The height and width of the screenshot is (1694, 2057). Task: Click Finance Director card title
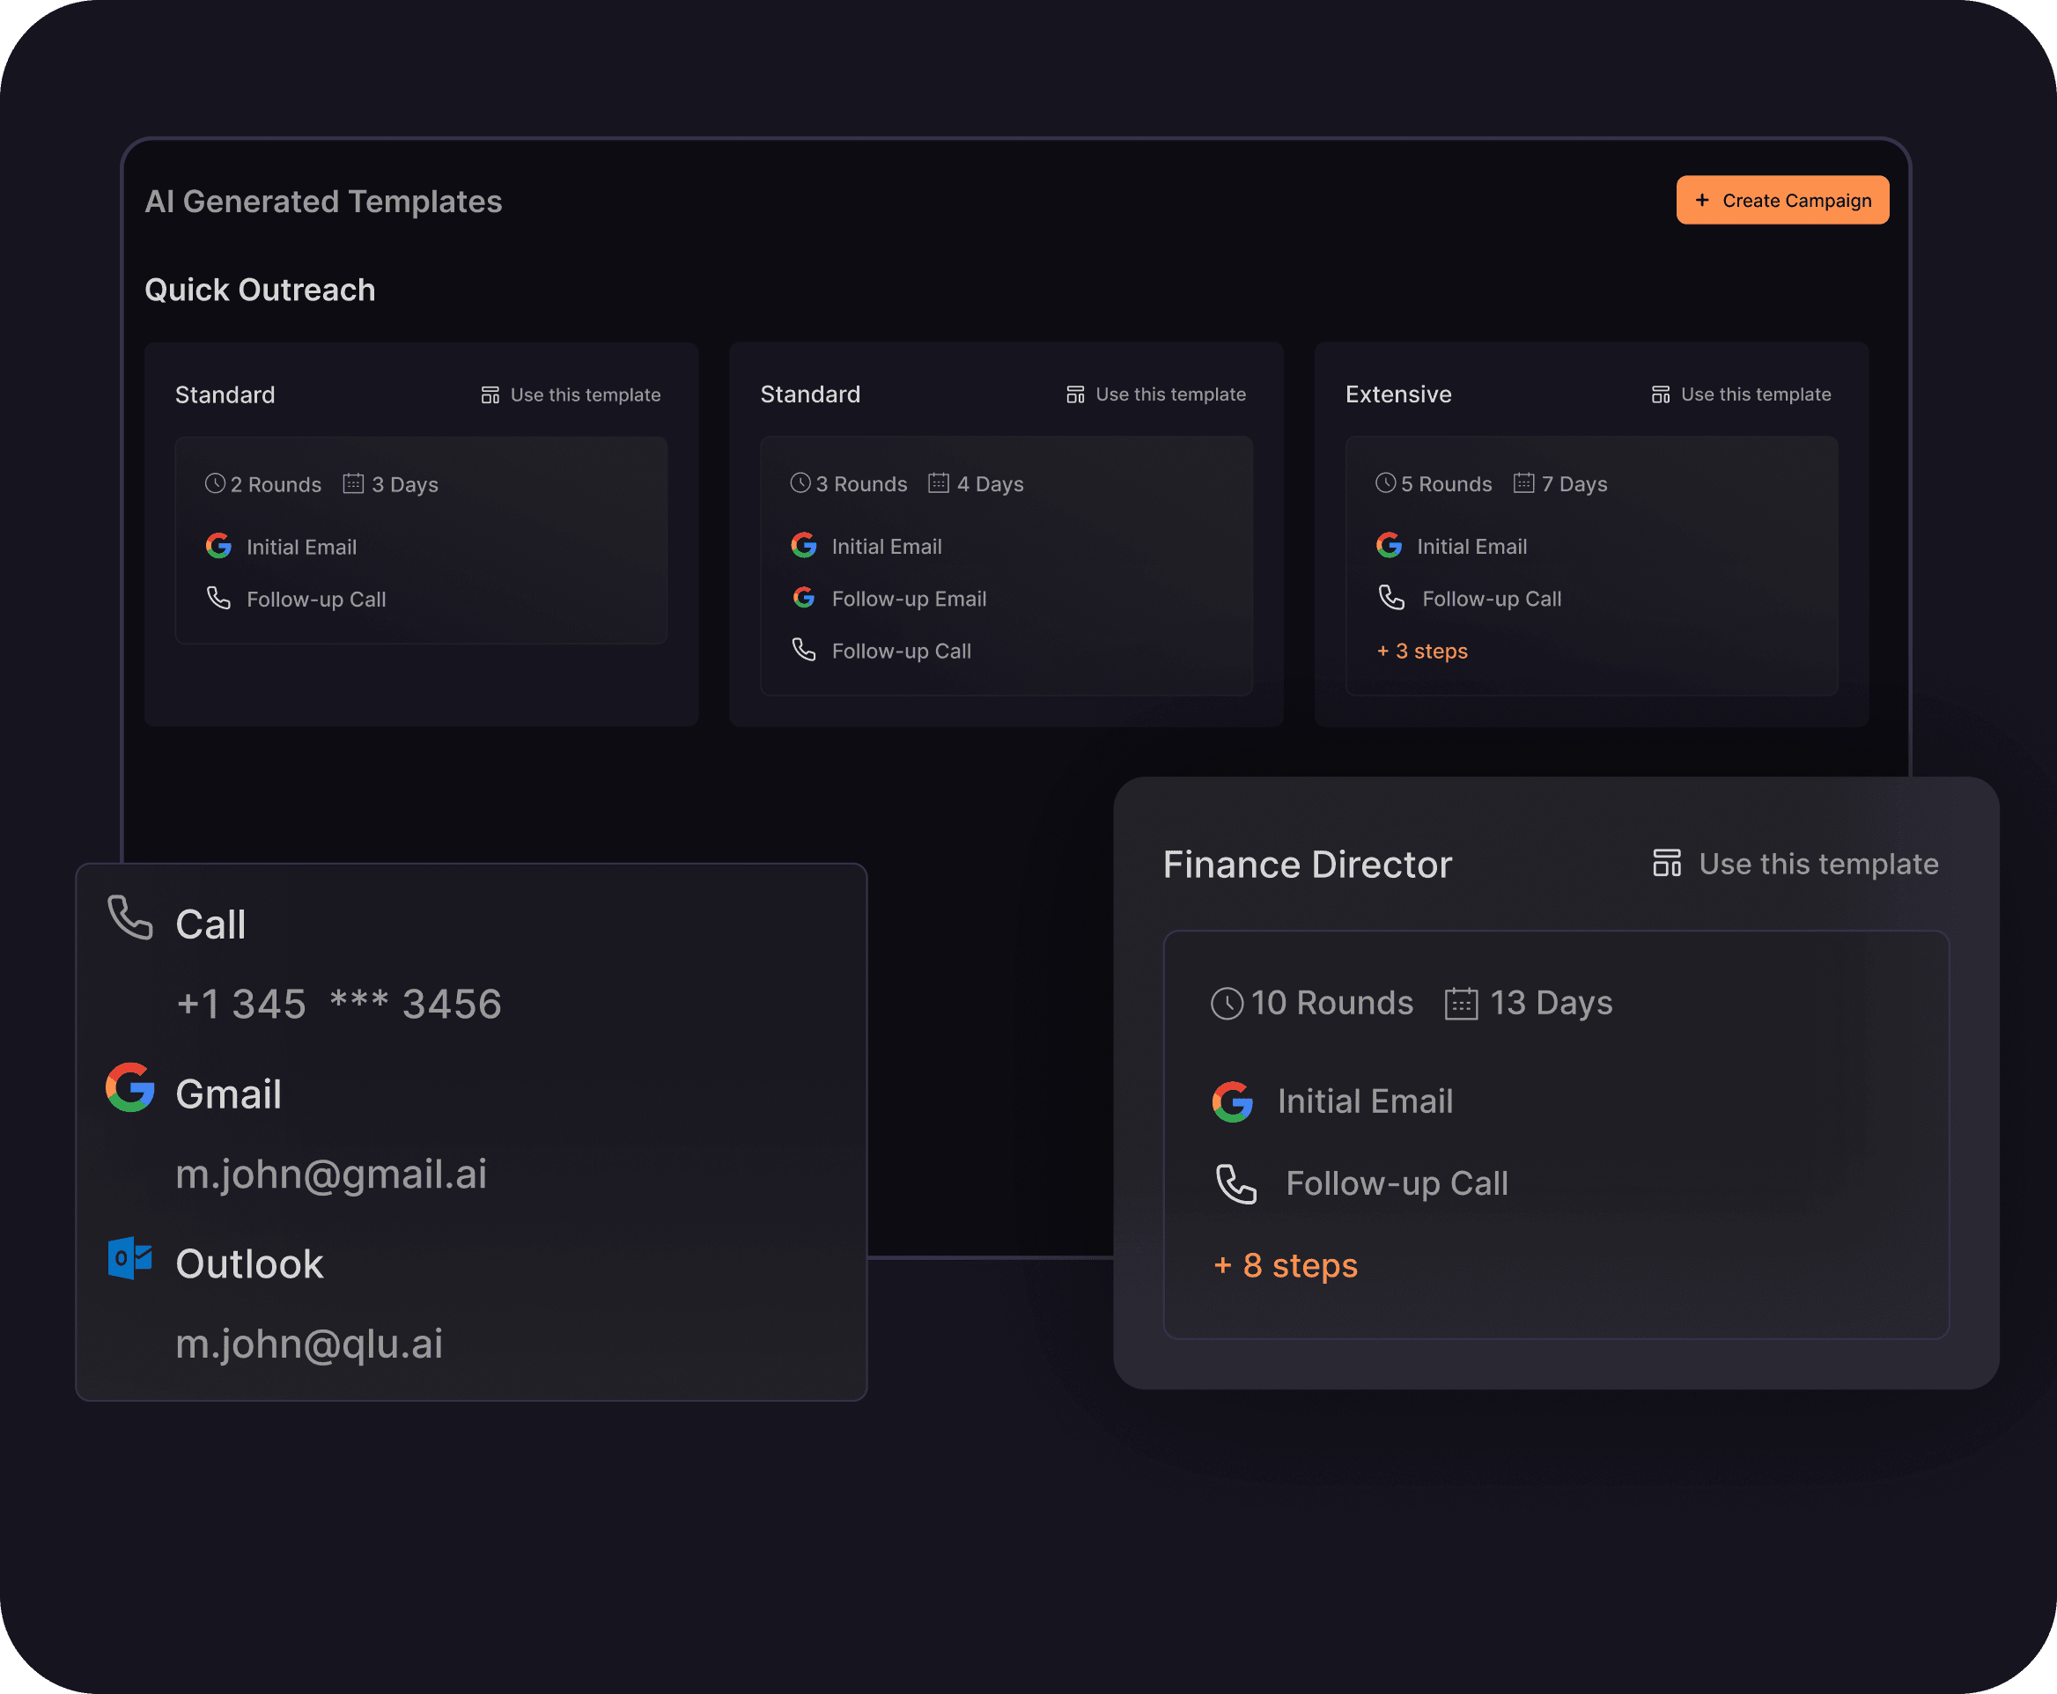tap(1308, 865)
